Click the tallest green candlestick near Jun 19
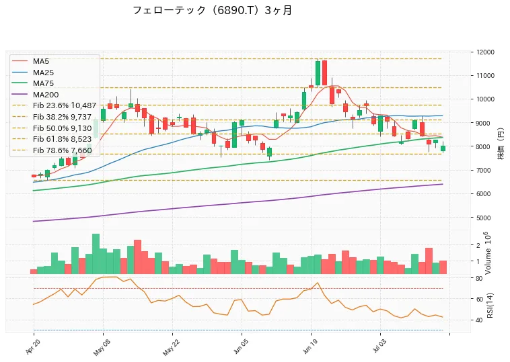Image resolution: width=510 pixels, height=362 pixels. point(318,73)
